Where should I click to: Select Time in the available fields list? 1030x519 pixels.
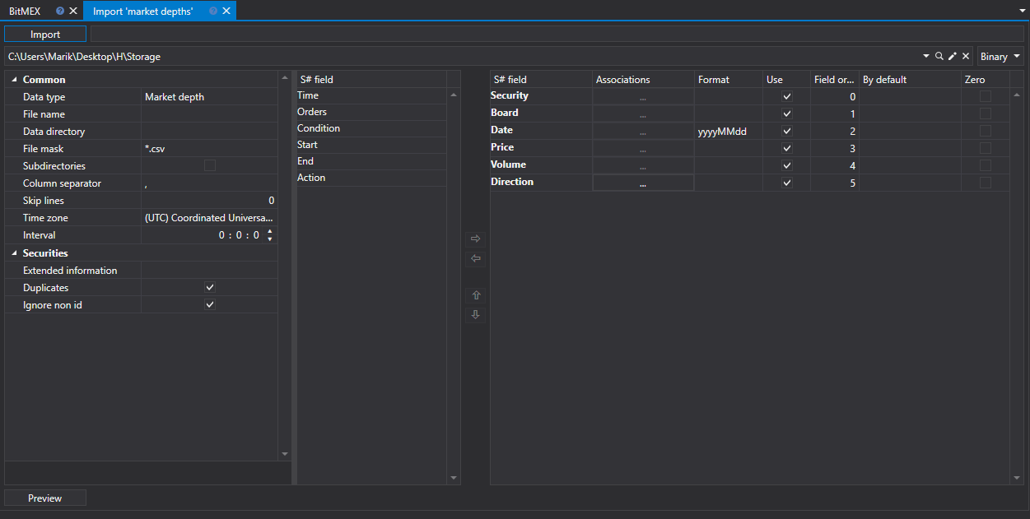tap(371, 95)
